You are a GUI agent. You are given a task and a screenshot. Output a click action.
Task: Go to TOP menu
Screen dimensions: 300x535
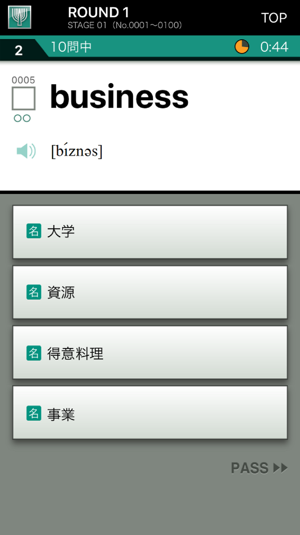[274, 18]
